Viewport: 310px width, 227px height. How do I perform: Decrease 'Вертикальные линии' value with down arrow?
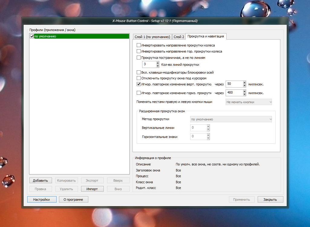click(x=208, y=129)
